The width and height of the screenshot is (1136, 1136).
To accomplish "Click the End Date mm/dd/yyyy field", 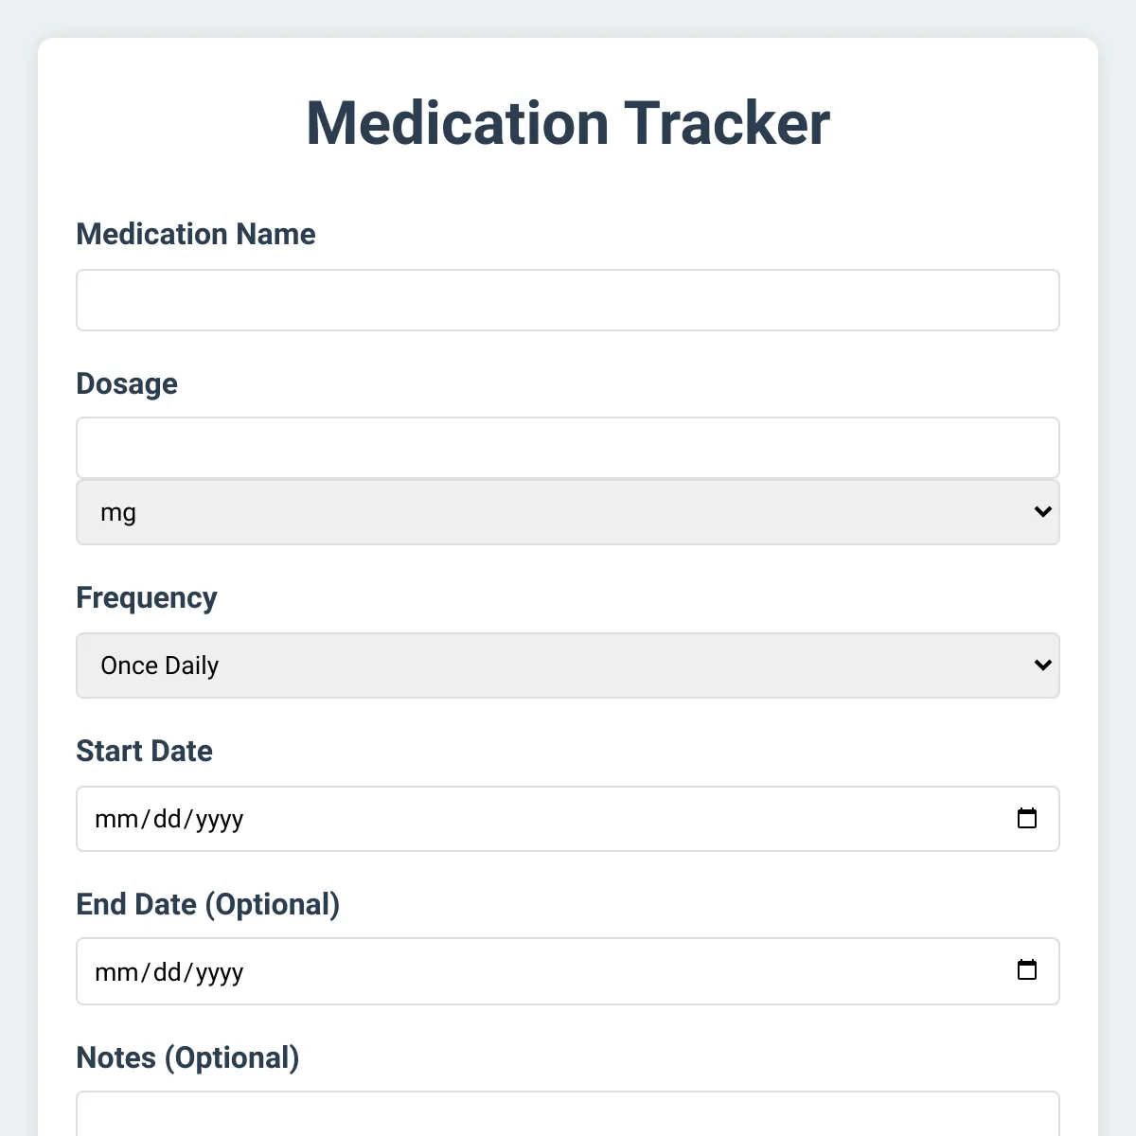I will 568,971.
